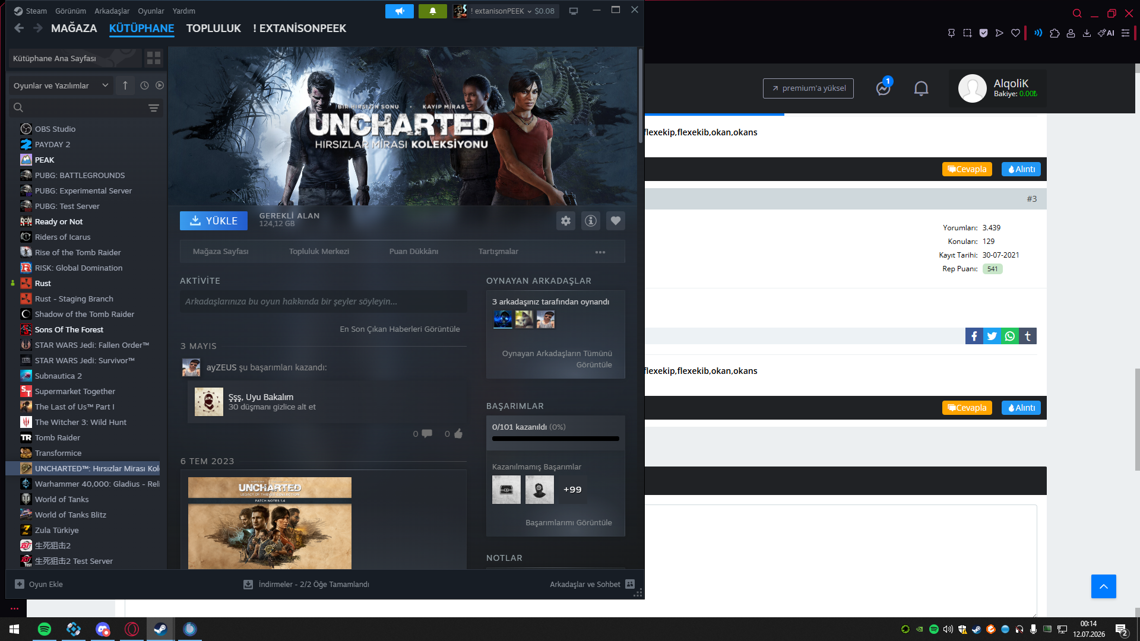Viewport: 1140px width, 641px height.
Task: Toggle ready-to-play filter icon
Action: point(160,85)
